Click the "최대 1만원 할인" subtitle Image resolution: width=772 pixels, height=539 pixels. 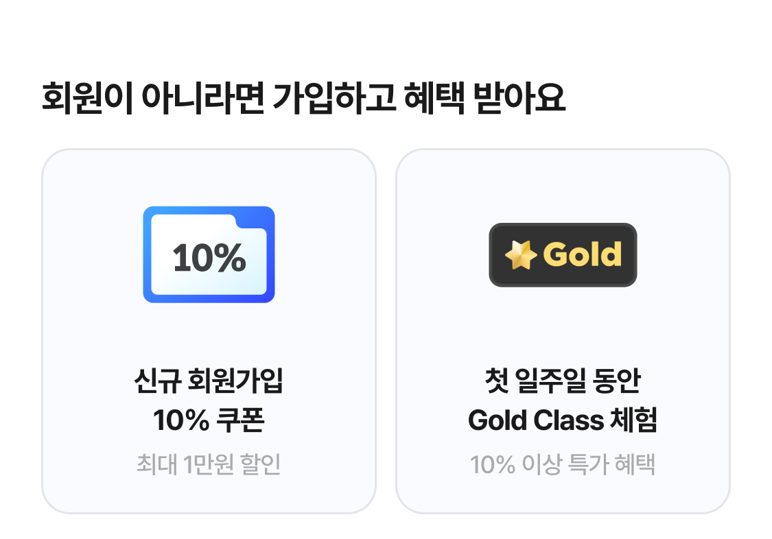209,464
